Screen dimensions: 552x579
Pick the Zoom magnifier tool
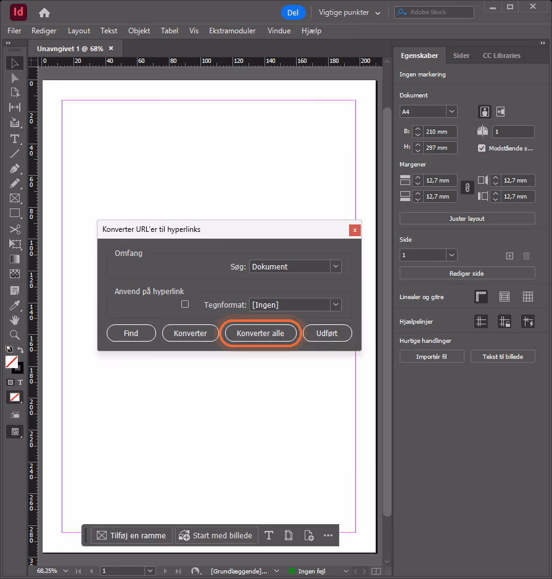point(15,335)
